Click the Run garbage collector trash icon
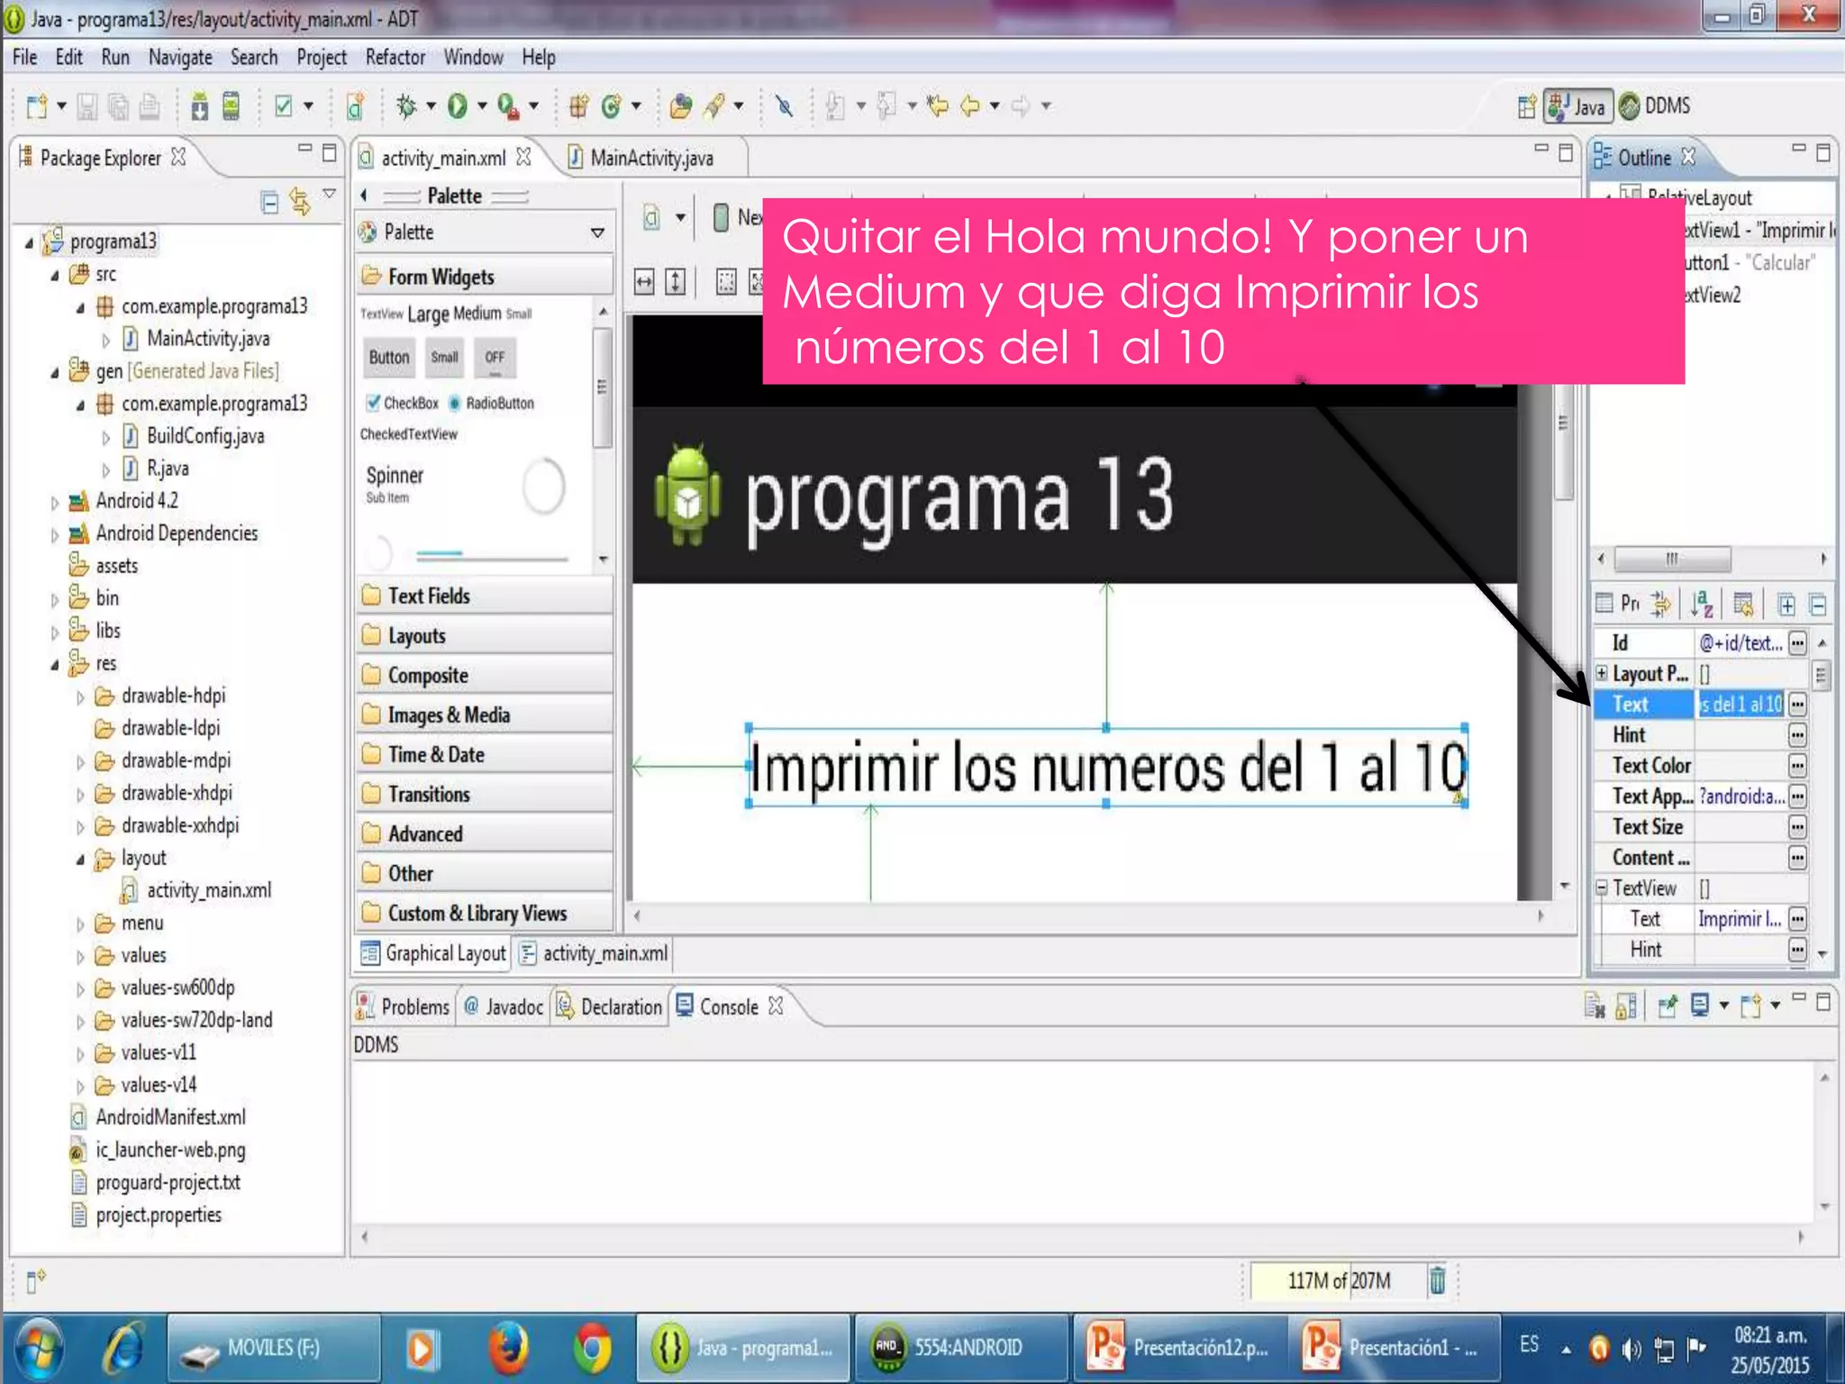Image resolution: width=1845 pixels, height=1384 pixels. [1437, 1279]
